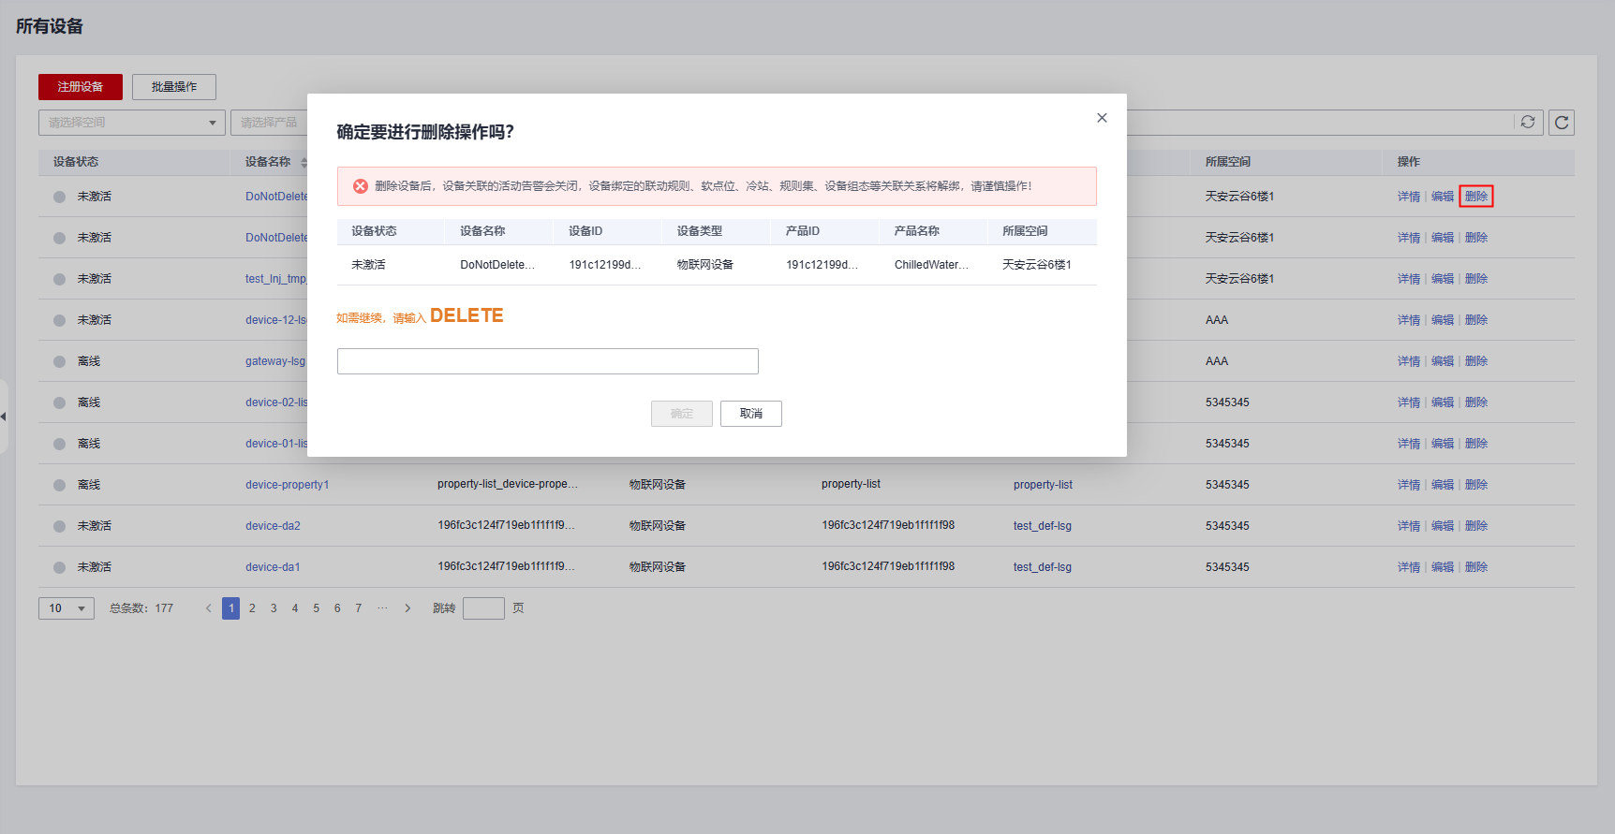The height and width of the screenshot is (834, 1615).
Task: Click grey status dot of device-property1 row
Action: [59, 485]
